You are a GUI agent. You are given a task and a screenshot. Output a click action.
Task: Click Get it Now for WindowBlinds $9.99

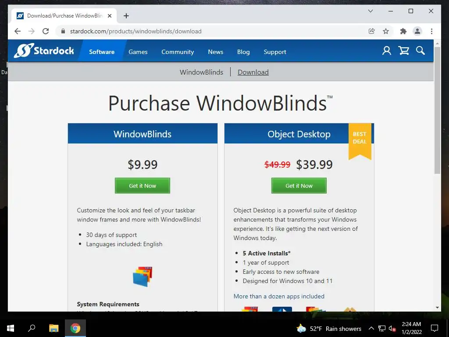(143, 186)
